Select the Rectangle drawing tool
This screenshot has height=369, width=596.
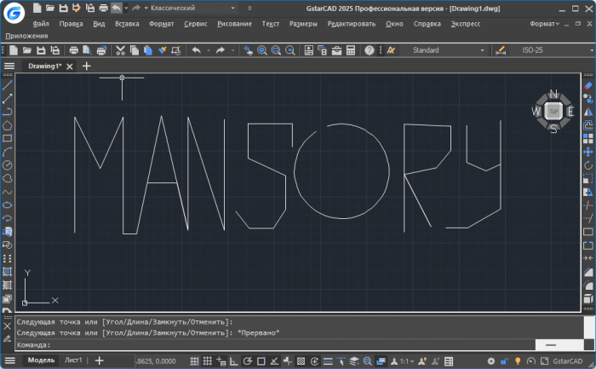pyautogui.click(x=8, y=137)
